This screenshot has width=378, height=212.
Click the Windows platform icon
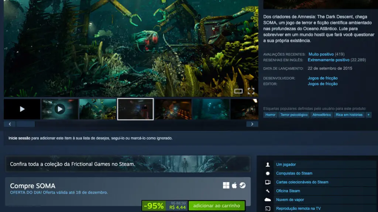pos(226,185)
